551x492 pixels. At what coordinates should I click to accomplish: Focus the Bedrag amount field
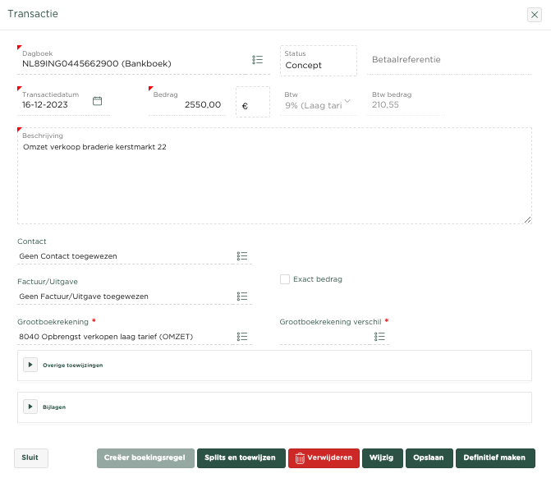coord(186,105)
